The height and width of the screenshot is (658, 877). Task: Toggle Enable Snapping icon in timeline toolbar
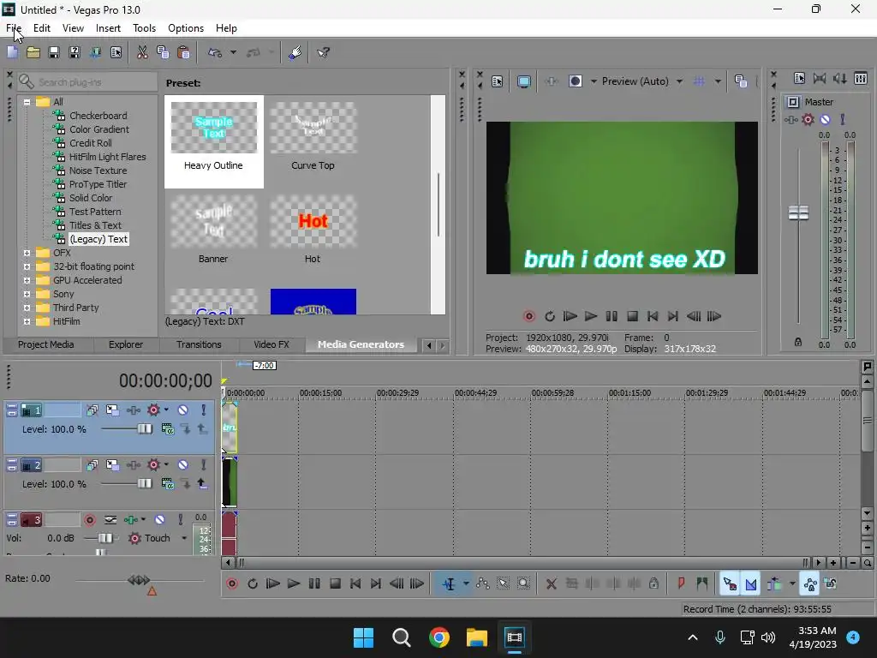point(730,583)
